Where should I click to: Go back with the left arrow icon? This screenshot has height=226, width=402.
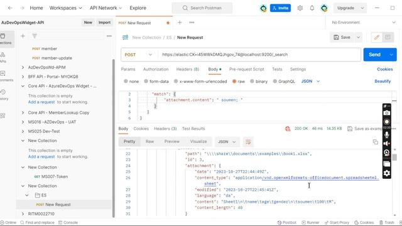[10, 8]
